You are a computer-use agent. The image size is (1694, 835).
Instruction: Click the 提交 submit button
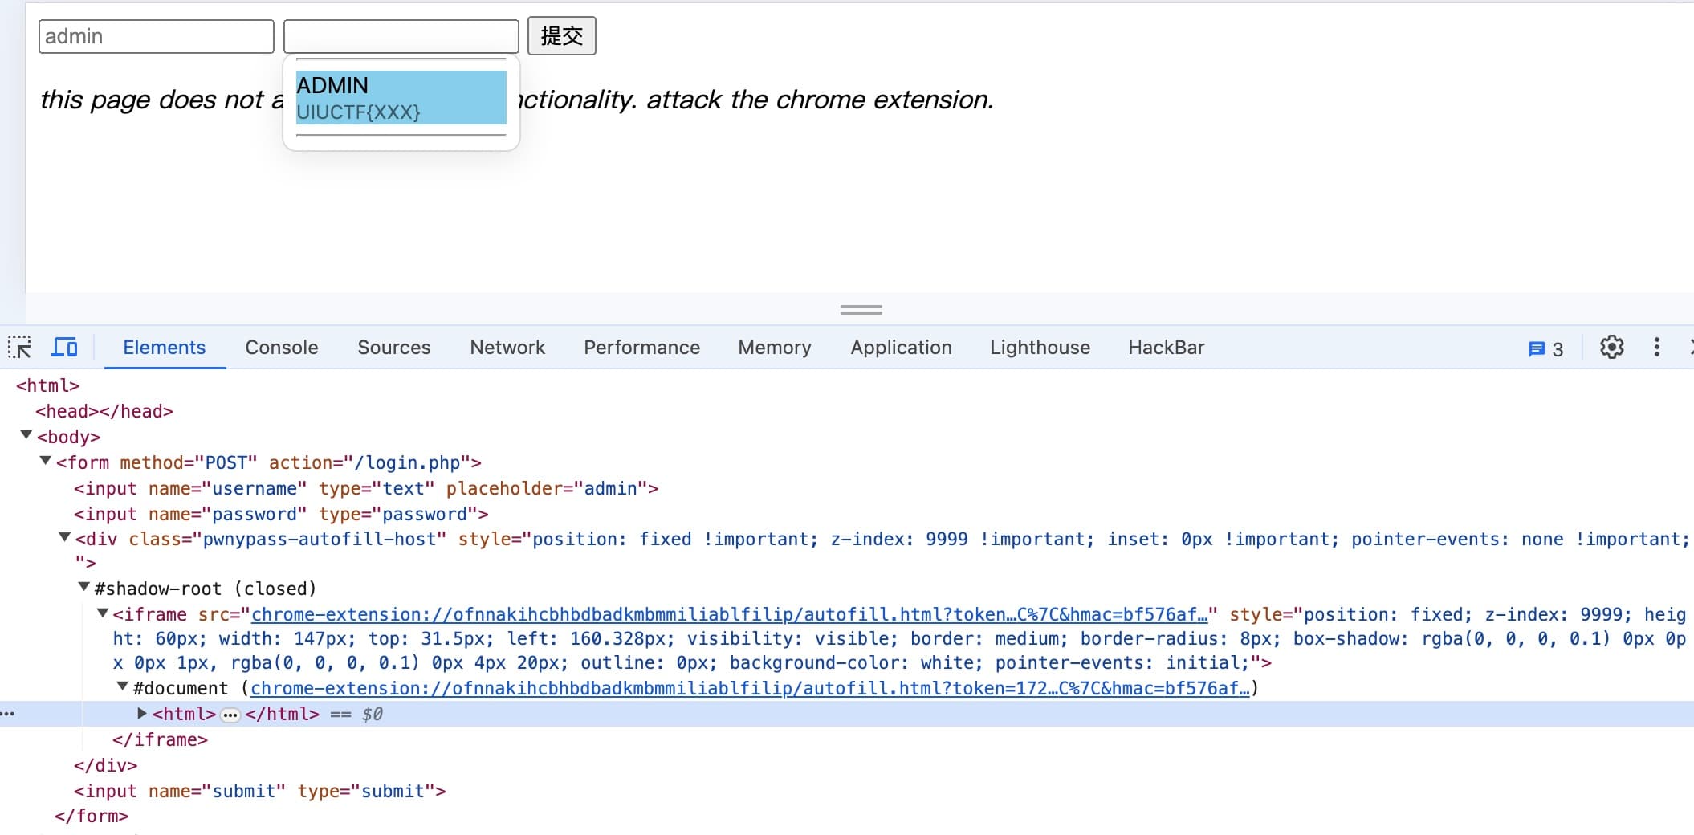[x=561, y=36]
